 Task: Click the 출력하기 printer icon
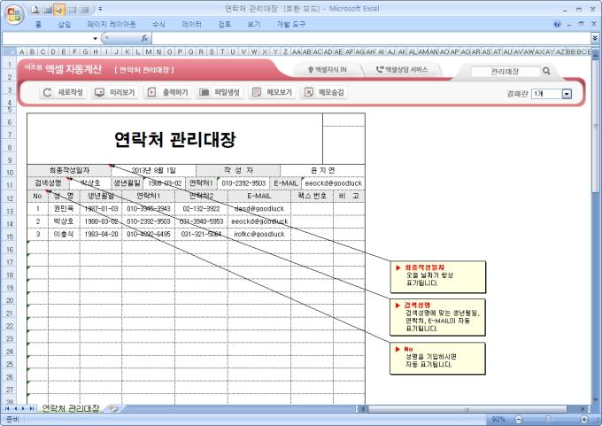151,92
